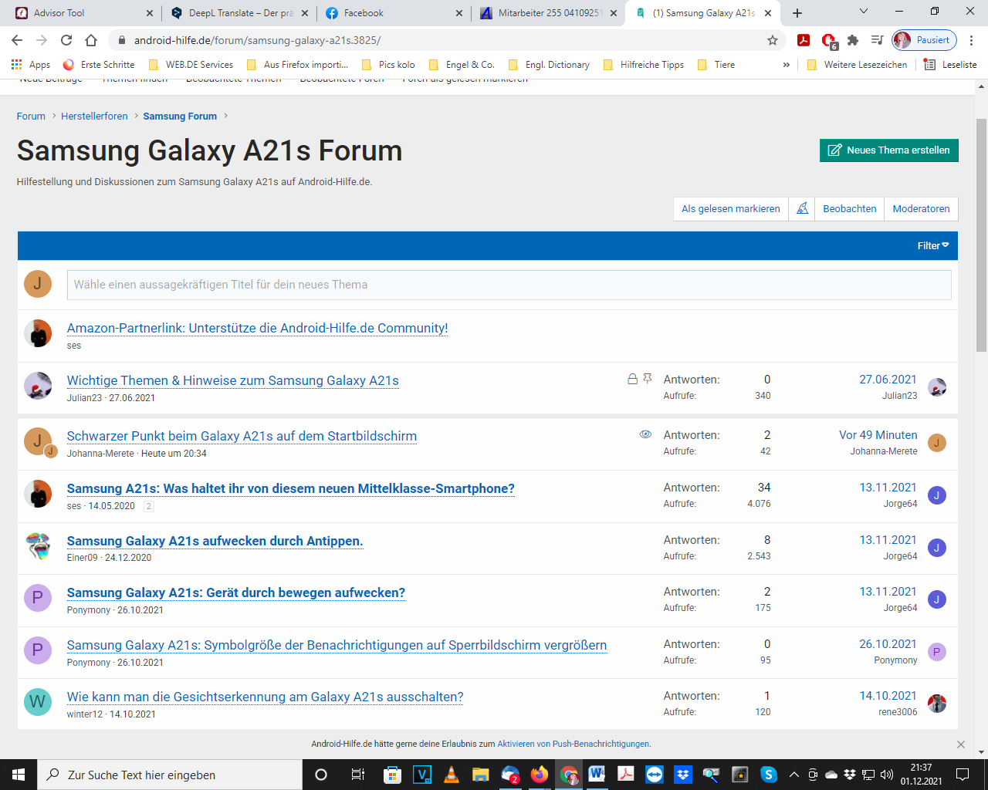This screenshot has width=988, height=790.
Task: Open the tab search chevron in title bar
Action: tap(864, 12)
